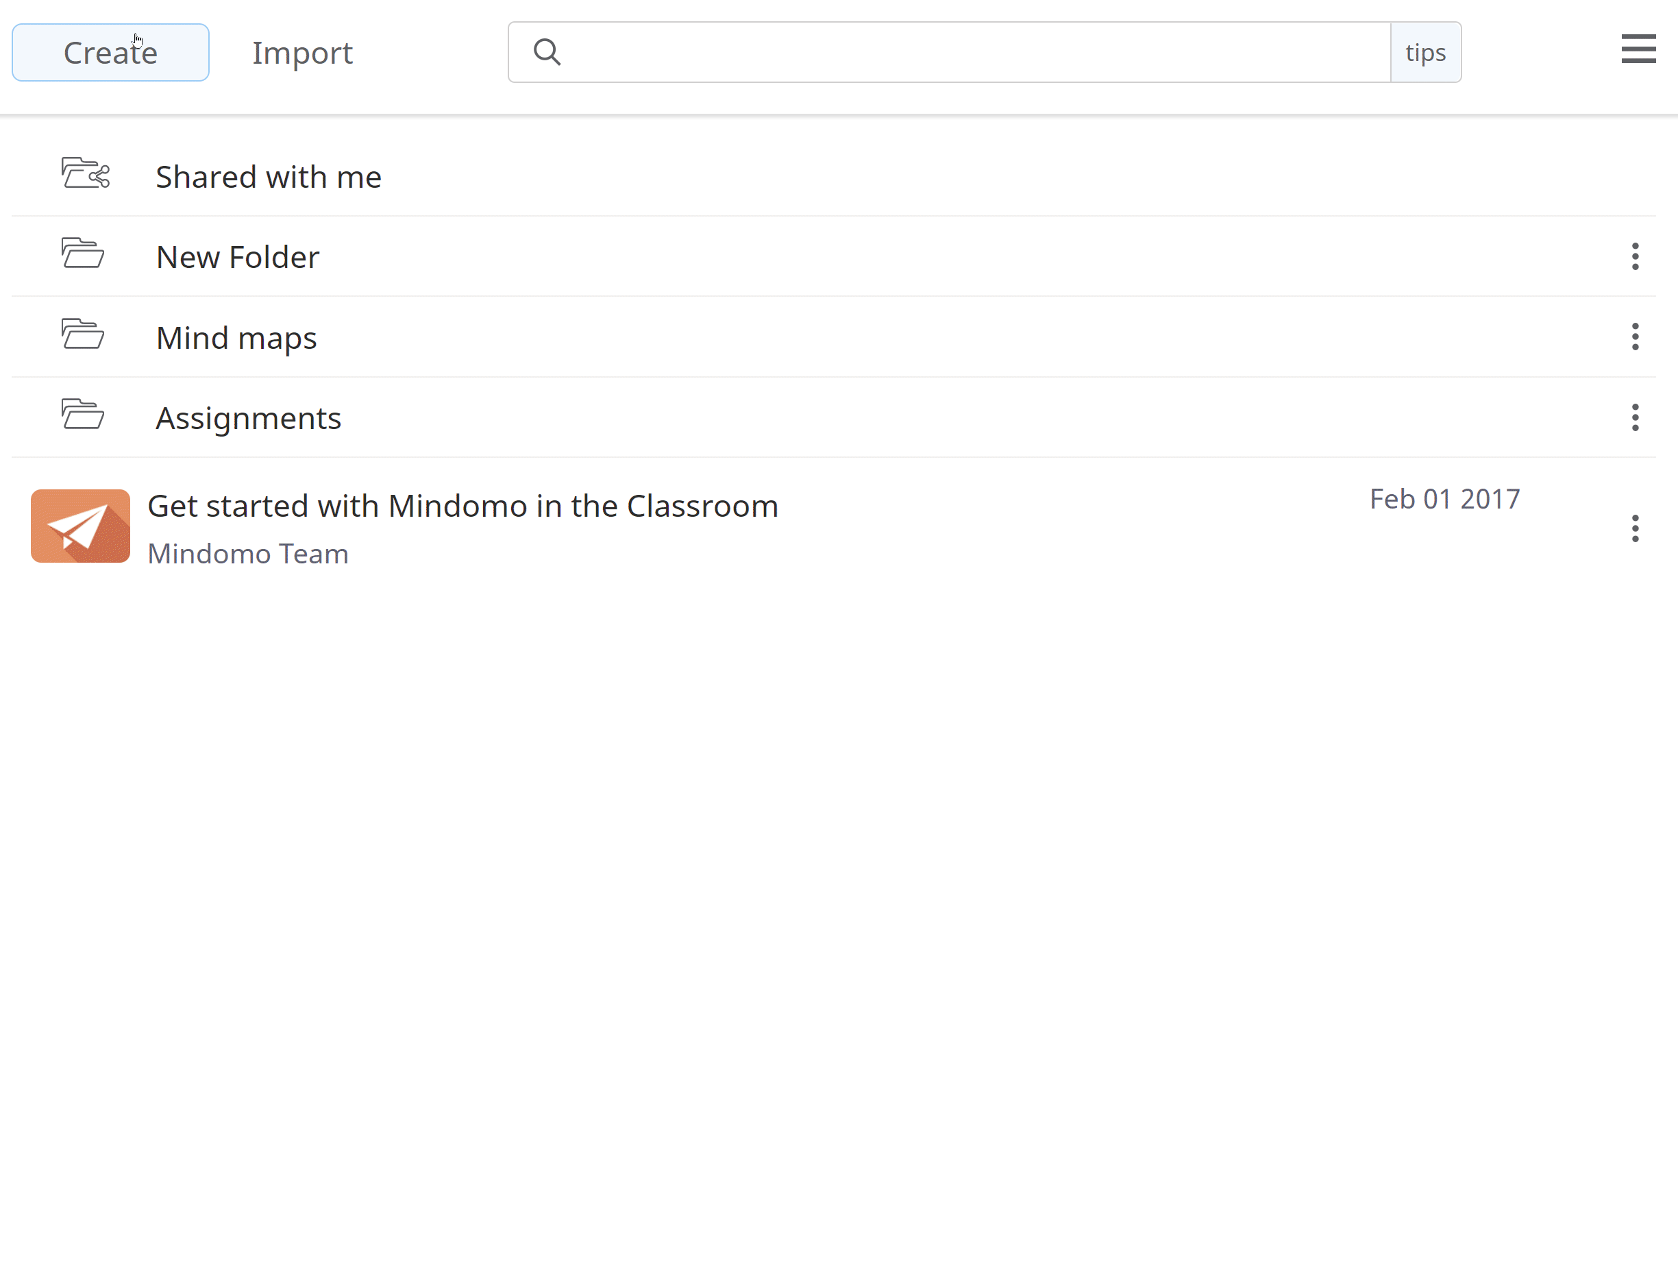Screen dimensions: 1678x1270
Task: Click the tips button beside search
Action: coord(1424,52)
